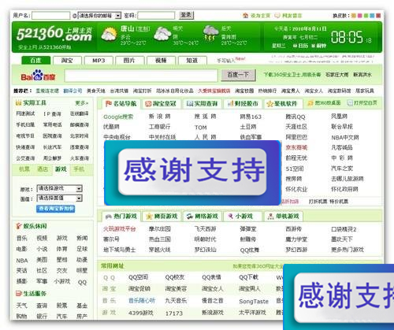
Task: Open the email provider dropdown beside 用户名
Action: [x=99, y=16]
